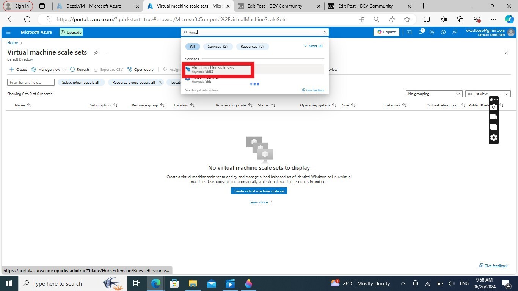The image size is (518, 291).
Task: Open the Edge favorites list
Action: 444,19
